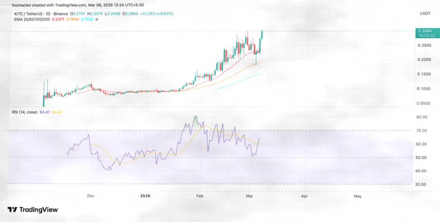Select the RSI (14, close) indicator legend
The width and height of the screenshot is (440, 222).
click(23, 112)
